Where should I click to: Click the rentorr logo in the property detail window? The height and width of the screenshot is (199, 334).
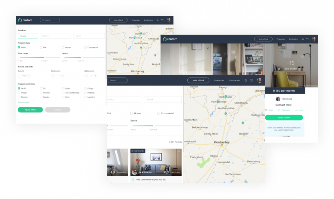click(170, 39)
